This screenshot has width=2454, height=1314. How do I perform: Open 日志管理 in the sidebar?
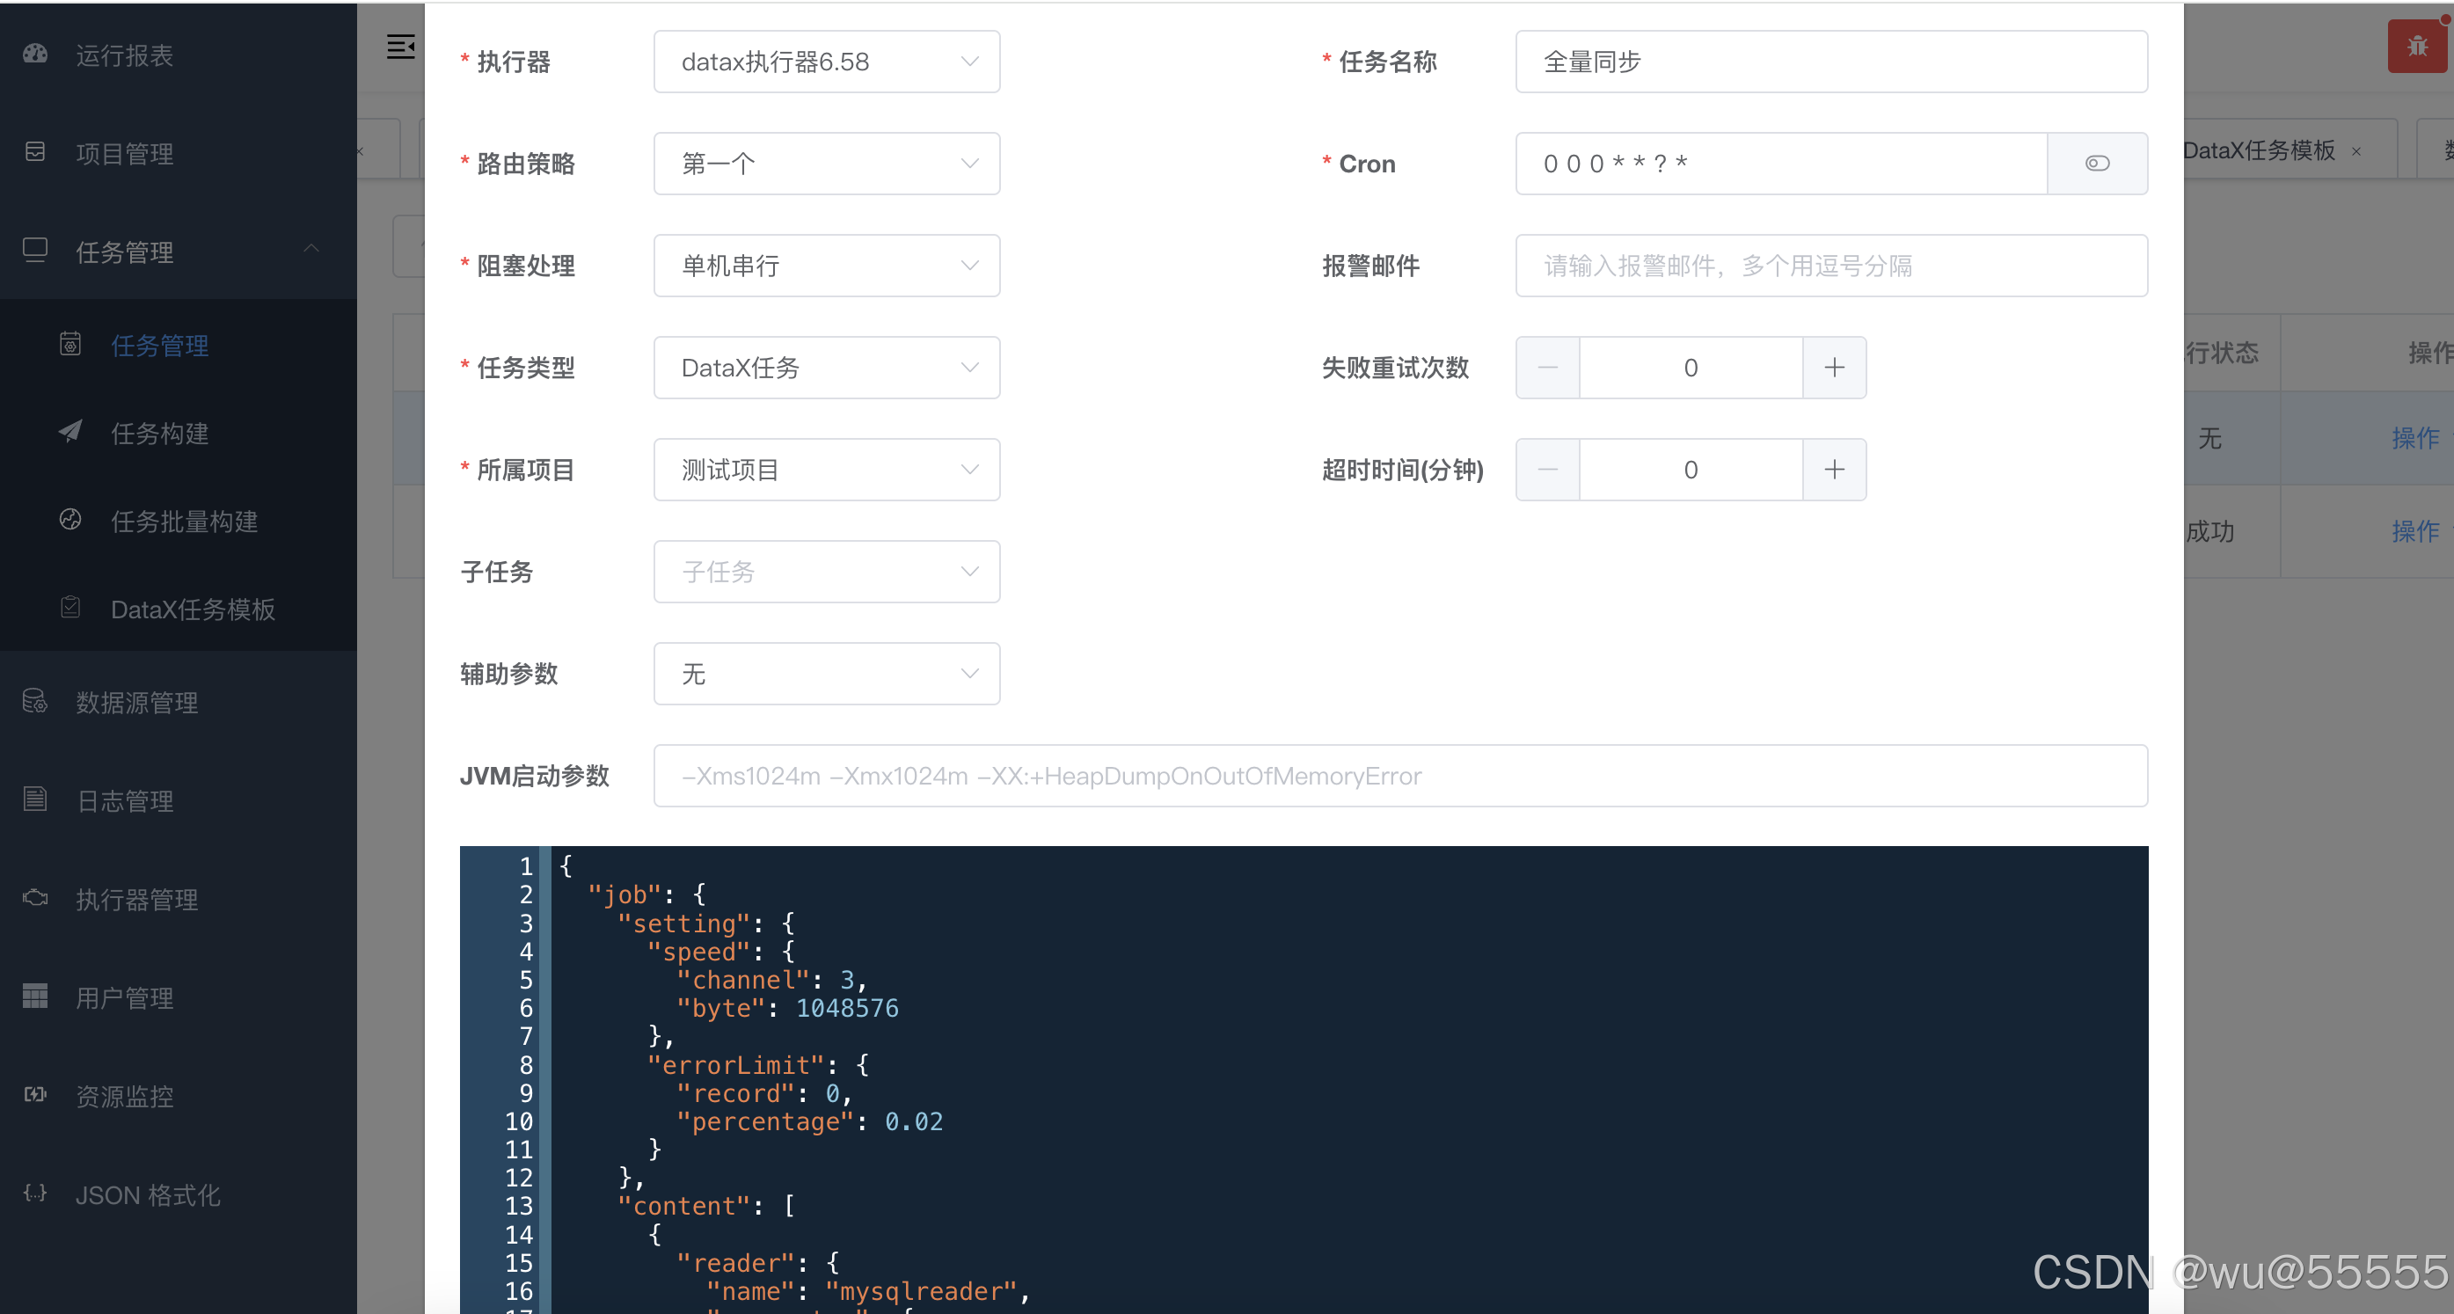(125, 800)
